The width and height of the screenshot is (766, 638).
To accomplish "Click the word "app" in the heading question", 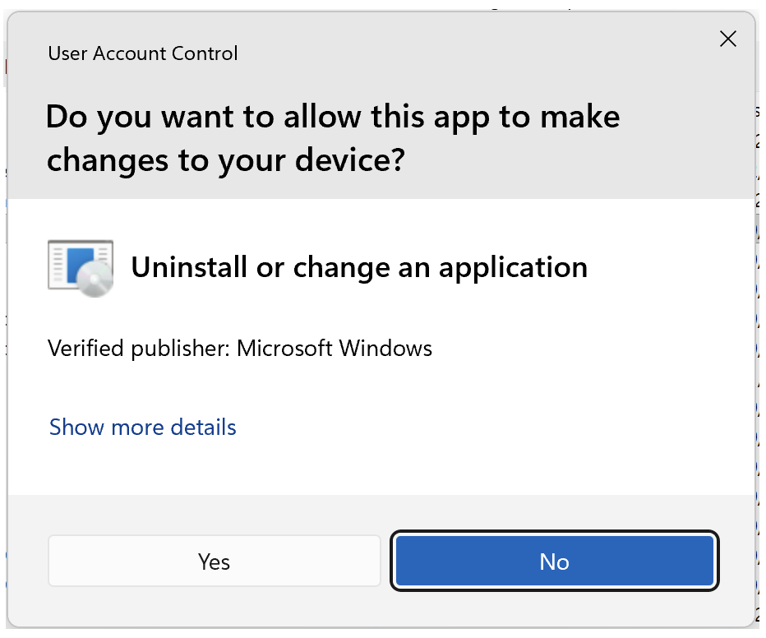I will coord(460,117).
